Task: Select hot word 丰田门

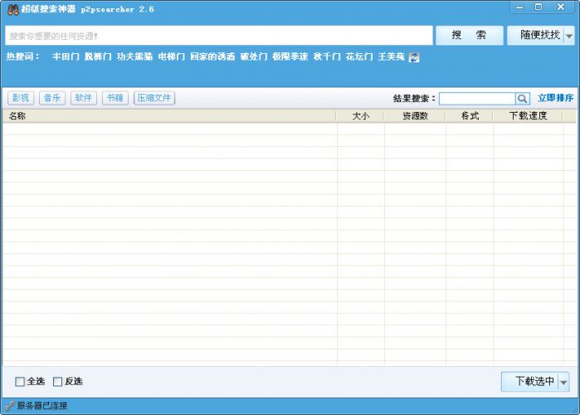Action: click(x=66, y=56)
